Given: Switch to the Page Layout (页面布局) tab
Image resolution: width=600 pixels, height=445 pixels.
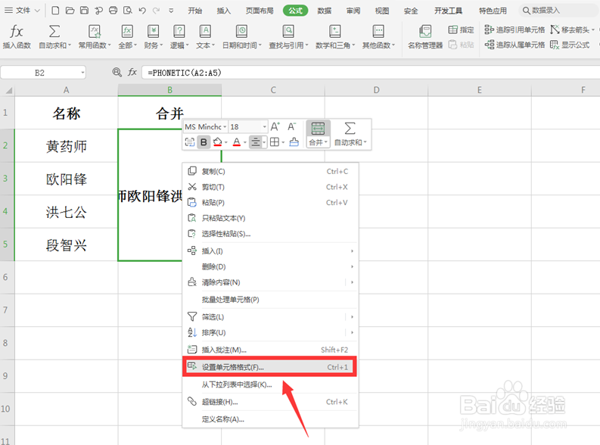Looking at the screenshot, I should click(x=260, y=11).
